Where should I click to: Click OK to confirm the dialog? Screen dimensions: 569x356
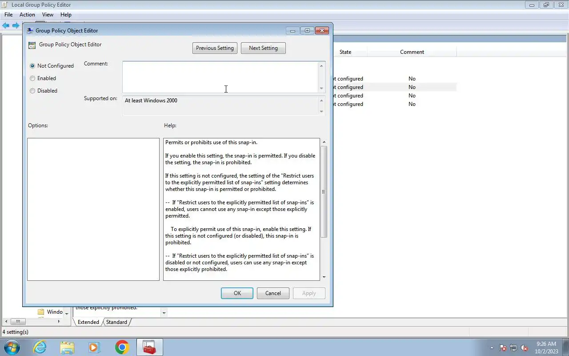coord(237,293)
